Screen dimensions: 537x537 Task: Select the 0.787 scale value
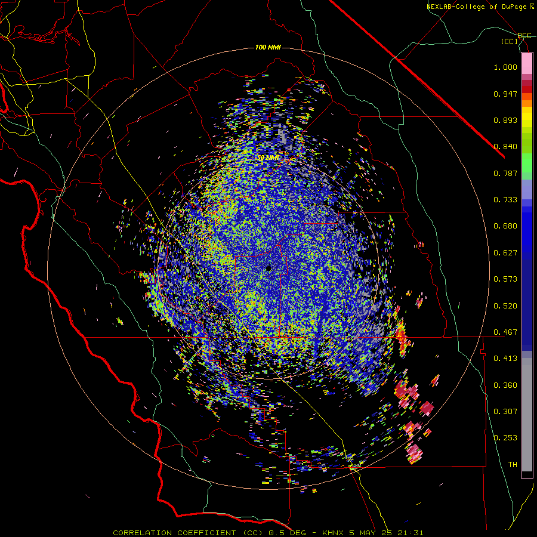[505, 173]
